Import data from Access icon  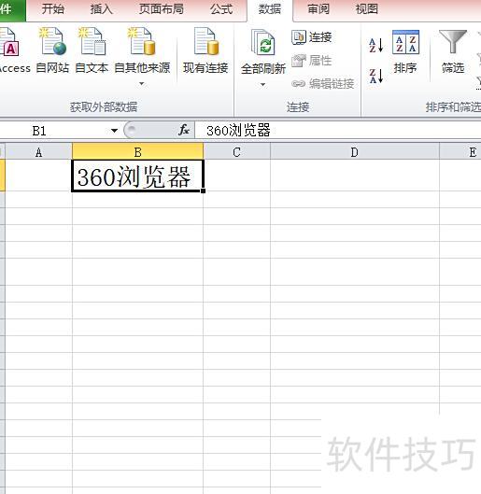pos(10,43)
